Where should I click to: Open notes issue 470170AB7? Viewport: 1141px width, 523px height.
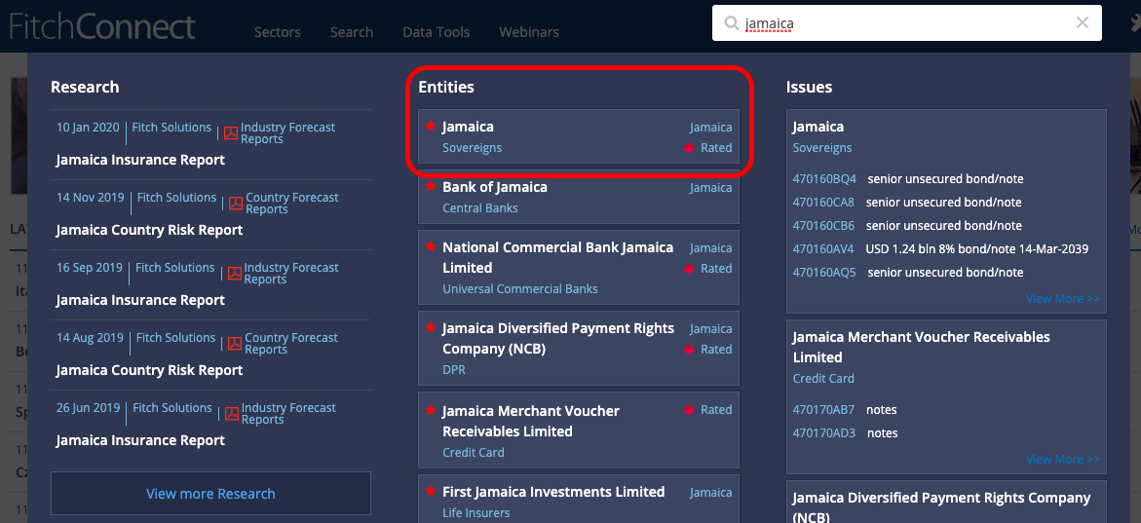823,410
